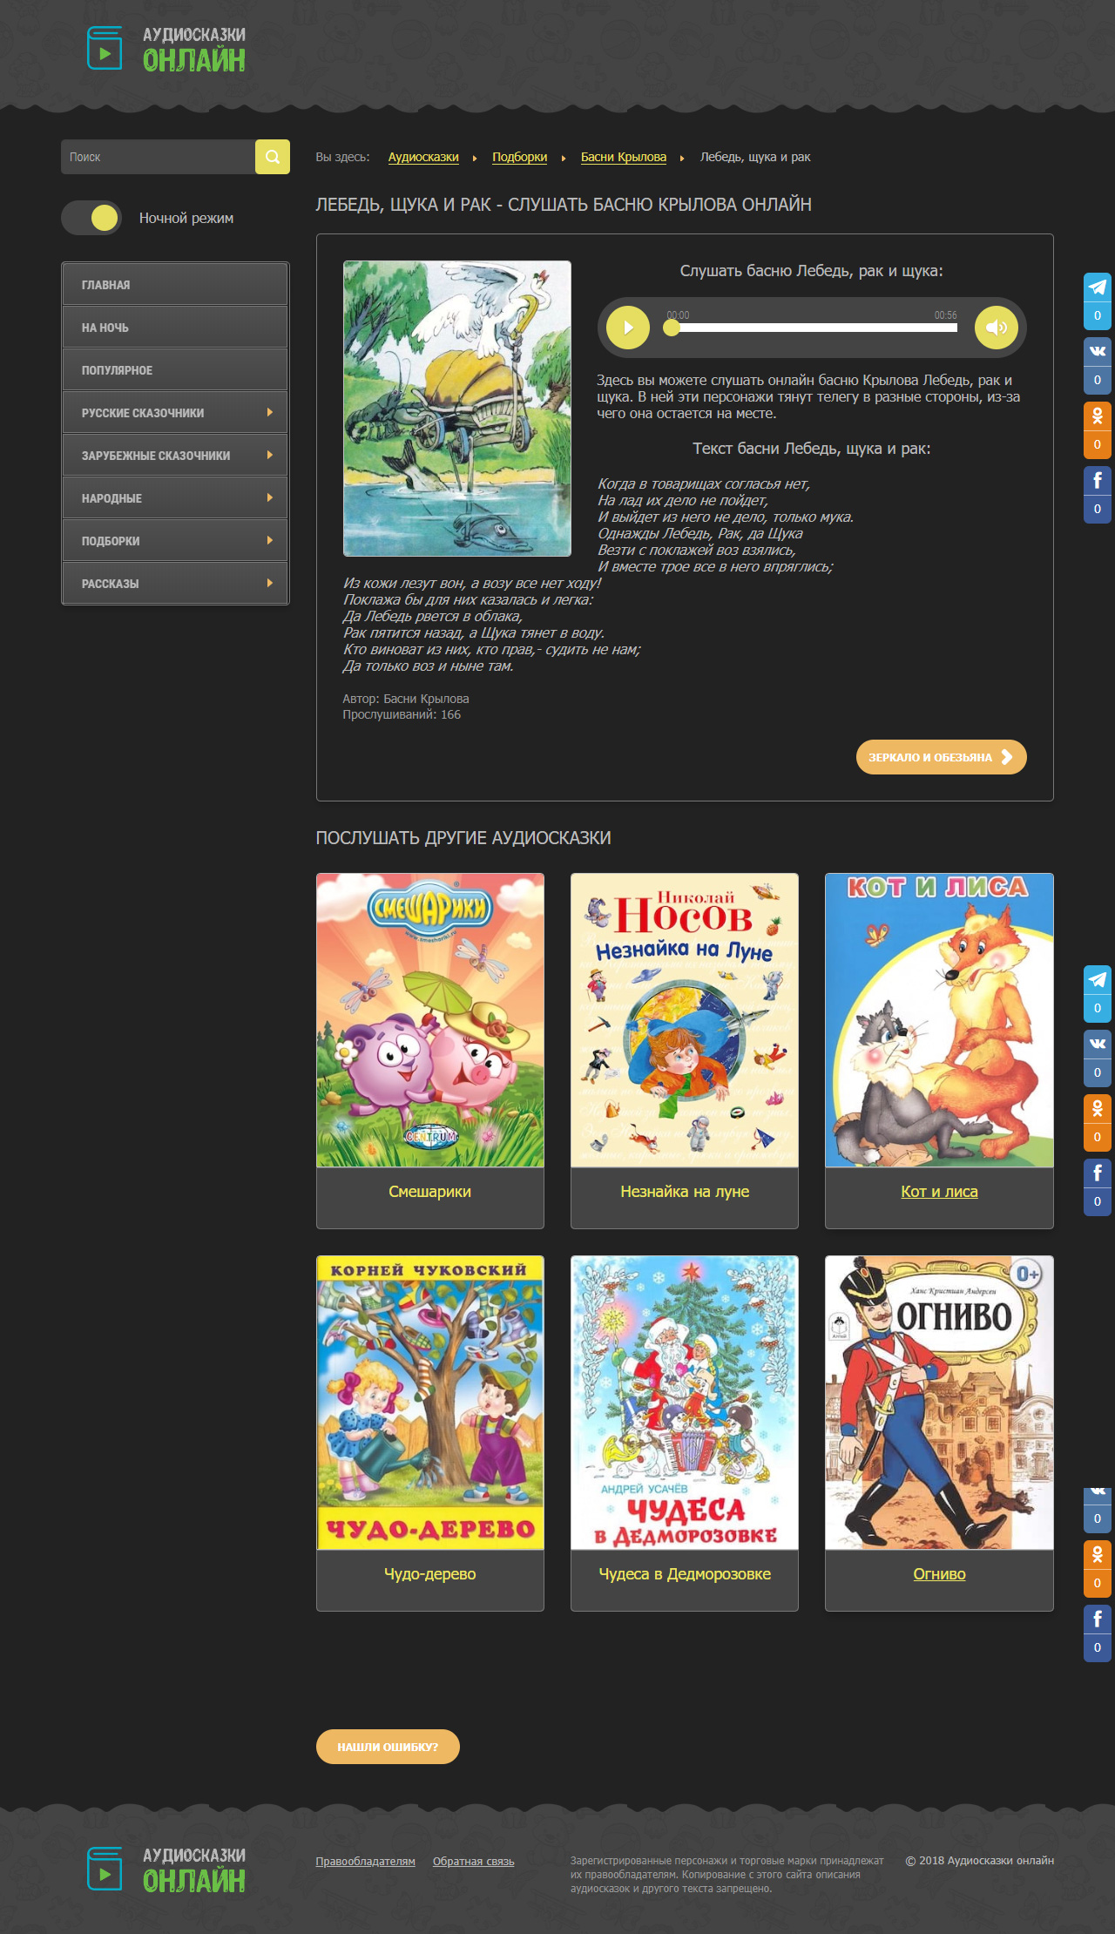Go to next fable Зеркало и обезьяна
Screen dimensions: 1115x1934
point(941,757)
